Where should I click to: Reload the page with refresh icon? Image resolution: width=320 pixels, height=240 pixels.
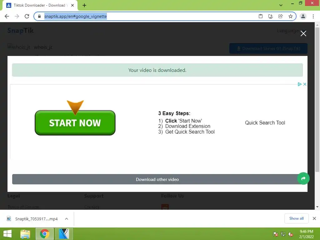27,16
